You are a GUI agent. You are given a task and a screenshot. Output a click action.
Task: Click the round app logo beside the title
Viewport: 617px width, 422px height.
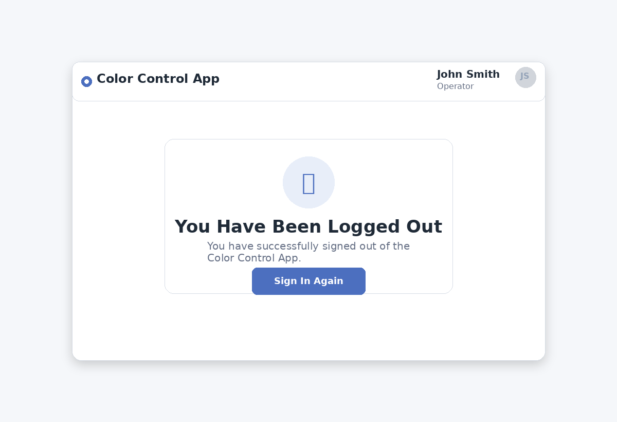pyautogui.click(x=86, y=81)
